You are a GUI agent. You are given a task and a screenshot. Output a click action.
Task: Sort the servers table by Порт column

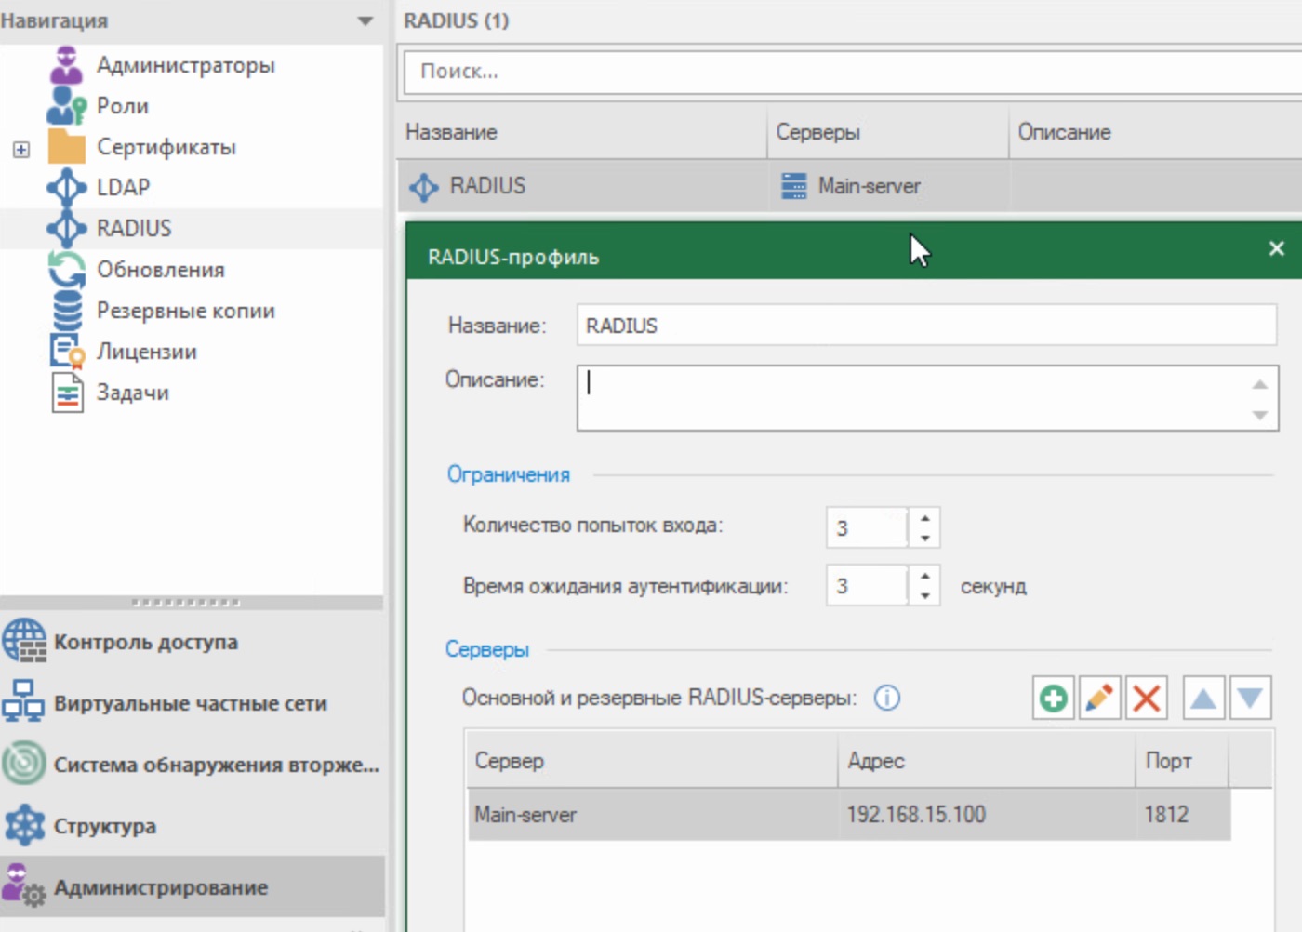coord(1182,761)
